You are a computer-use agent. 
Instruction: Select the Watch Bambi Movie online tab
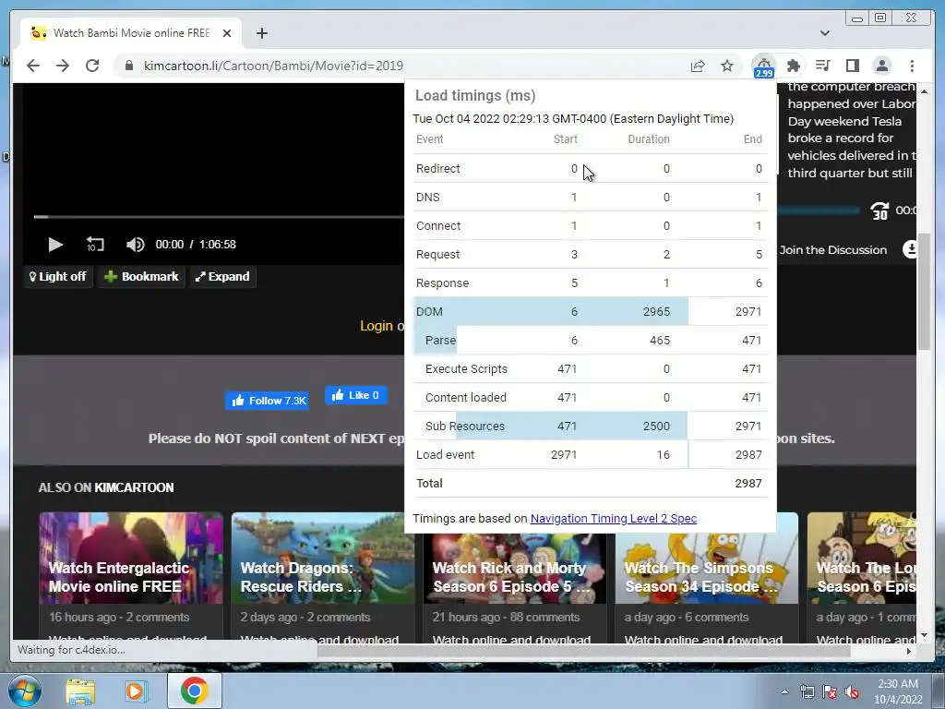pos(131,33)
